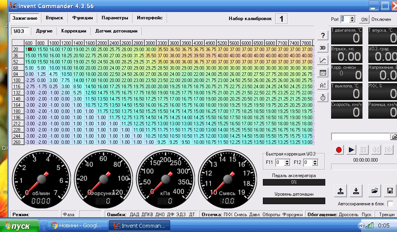Start log recording with red button
397x232 pixels.
coord(338,150)
